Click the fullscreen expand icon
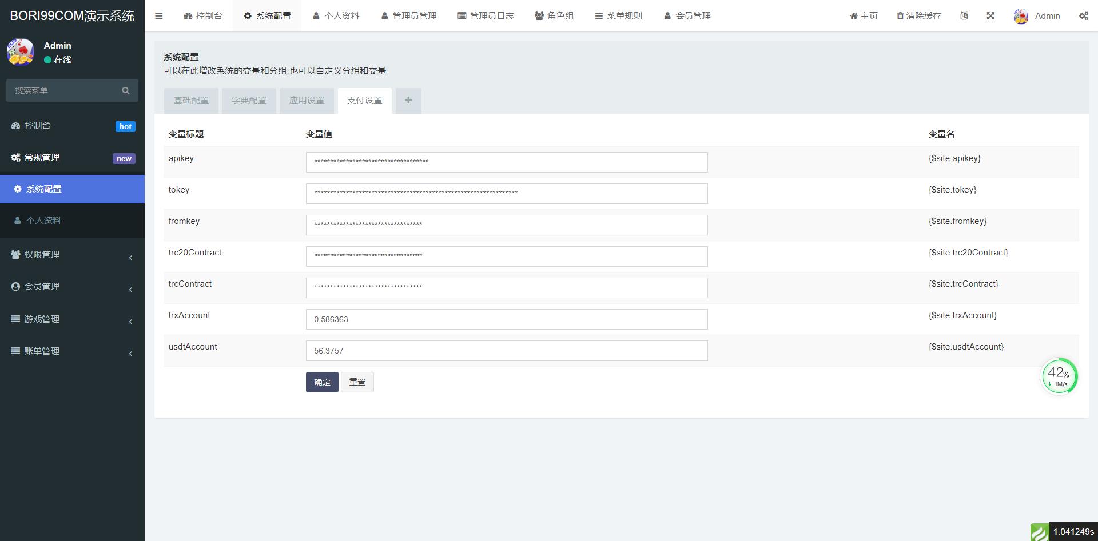This screenshot has height=541, width=1098. pyautogui.click(x=990, y=16)
